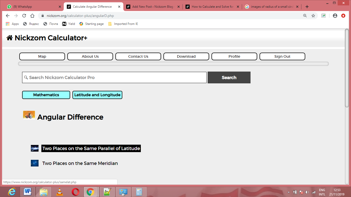The height and width of the screenshot is (197, 351).
Task: Open Two Places on the Same Meridian
Action: click(x=80, y=163)
